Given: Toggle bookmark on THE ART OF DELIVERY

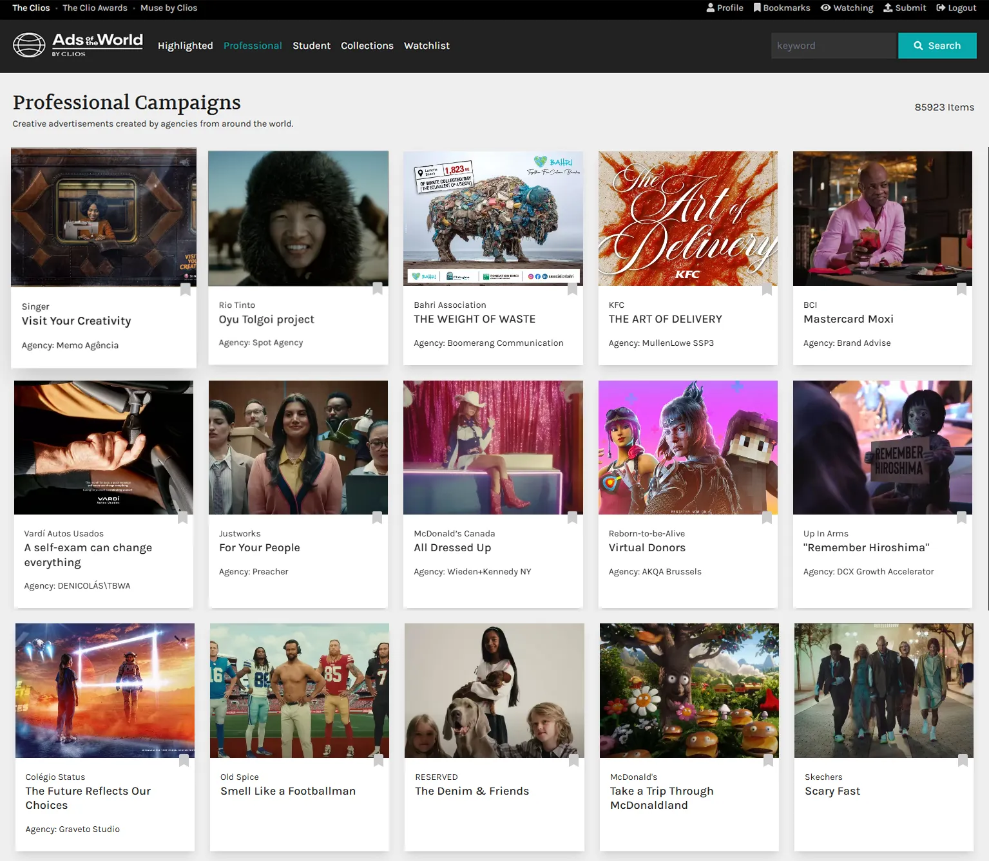Looking at the screenshot, I should 767,289.
